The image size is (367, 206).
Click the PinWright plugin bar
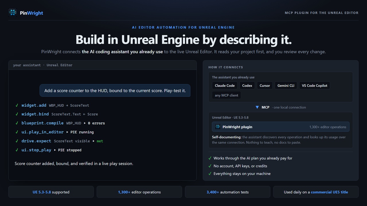pos(281,127)
